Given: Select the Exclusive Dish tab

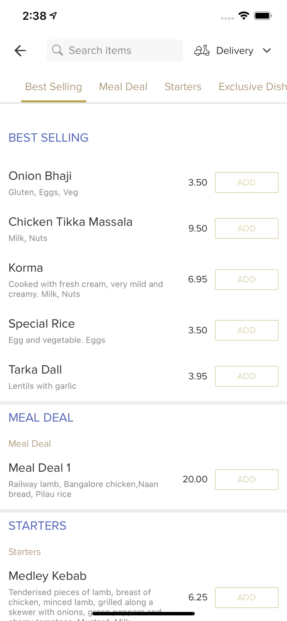Looking at the screenshot, I should (252, 87).
